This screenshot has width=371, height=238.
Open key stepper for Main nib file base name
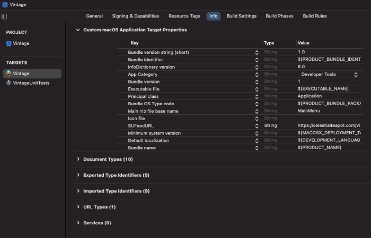point(257,111)
